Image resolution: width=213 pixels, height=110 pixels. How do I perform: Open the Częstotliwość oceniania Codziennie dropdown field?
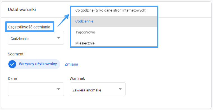[x=36, y=38]
